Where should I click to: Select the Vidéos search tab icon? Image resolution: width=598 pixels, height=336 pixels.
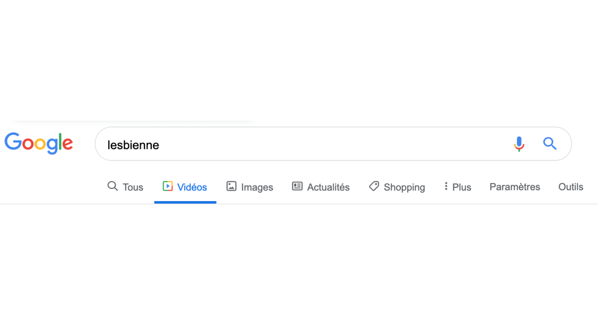(x=168, y=187)
